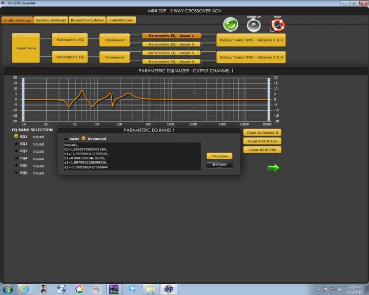
Task: Click the PARAMETRIC EQ BAND 1 heading
Action: [x=149, y=130]
